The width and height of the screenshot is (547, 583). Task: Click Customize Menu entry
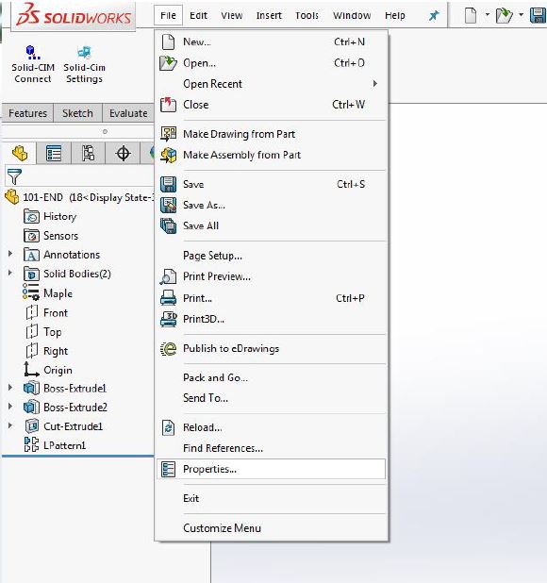(x=272, y=528)
